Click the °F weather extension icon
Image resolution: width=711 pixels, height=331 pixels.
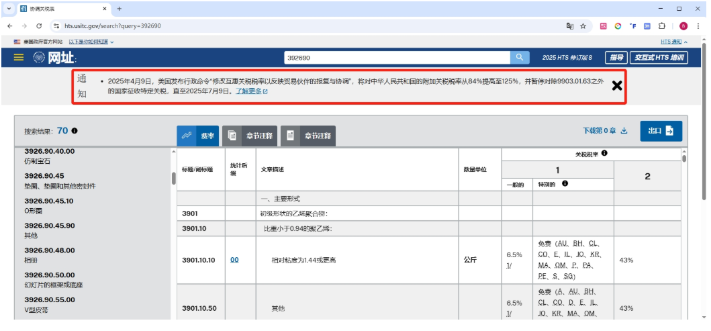coord(632,26)
